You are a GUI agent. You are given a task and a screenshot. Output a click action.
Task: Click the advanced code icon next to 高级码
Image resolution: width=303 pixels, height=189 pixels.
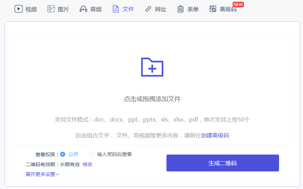click(213, 9)
